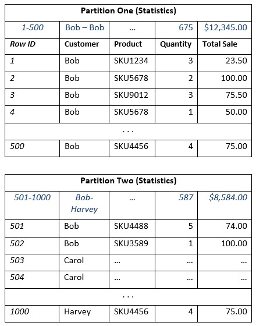Select product cell SKU1234
Screen dimensions: 256x326
tap(131, 61)
